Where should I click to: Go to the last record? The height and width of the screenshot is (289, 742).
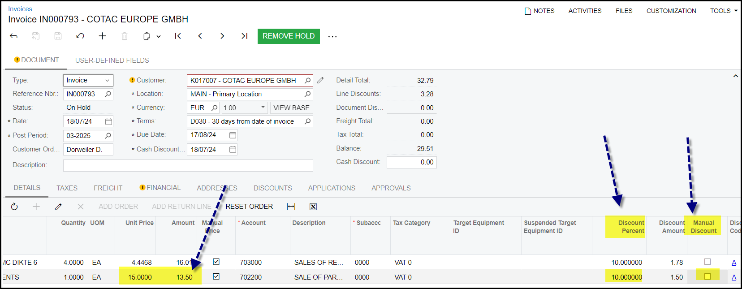[x=244, y=36]
